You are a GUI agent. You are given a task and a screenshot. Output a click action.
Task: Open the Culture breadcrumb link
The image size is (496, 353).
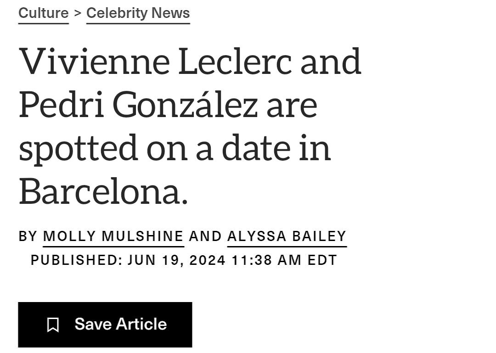click(x=44, y=13)
